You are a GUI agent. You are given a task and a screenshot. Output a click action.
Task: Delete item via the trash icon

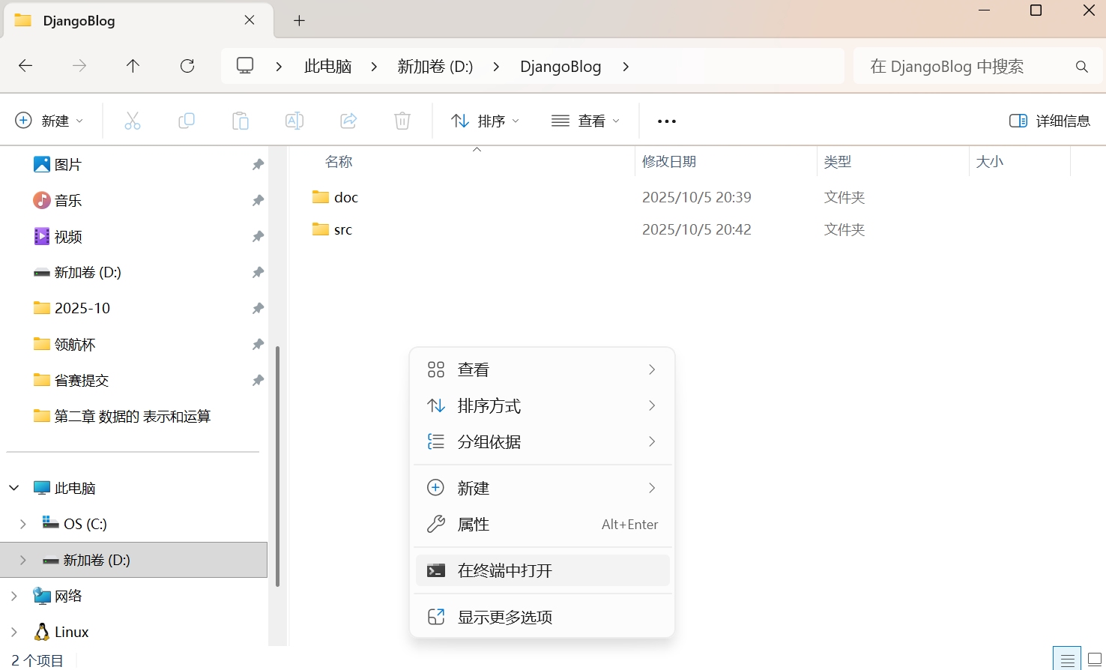[402, 120]
